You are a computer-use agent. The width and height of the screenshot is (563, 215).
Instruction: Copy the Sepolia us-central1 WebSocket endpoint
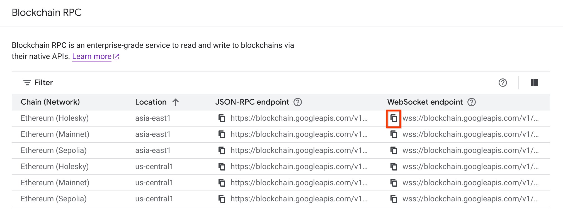click(394, 199)
